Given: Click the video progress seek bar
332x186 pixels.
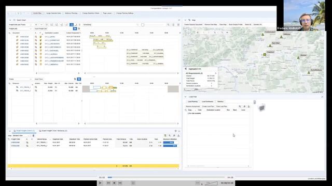Looking at the screenshot, I should tap(166, 177).
